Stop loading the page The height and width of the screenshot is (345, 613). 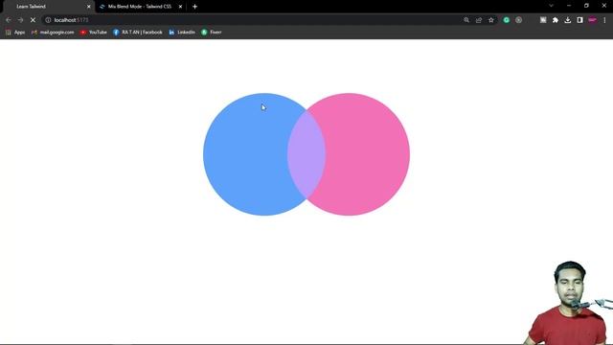tap(33, 20)
